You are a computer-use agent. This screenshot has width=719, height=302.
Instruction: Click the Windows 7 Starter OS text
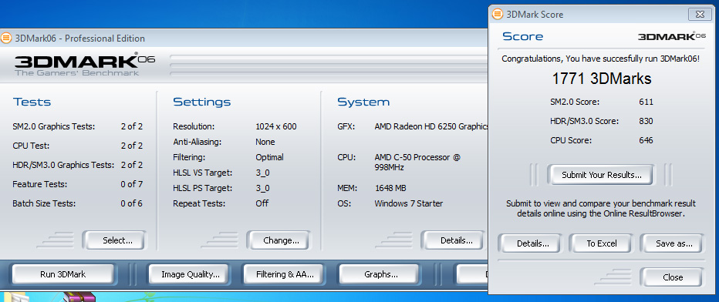pyautogui.click(x=409, y=203)
